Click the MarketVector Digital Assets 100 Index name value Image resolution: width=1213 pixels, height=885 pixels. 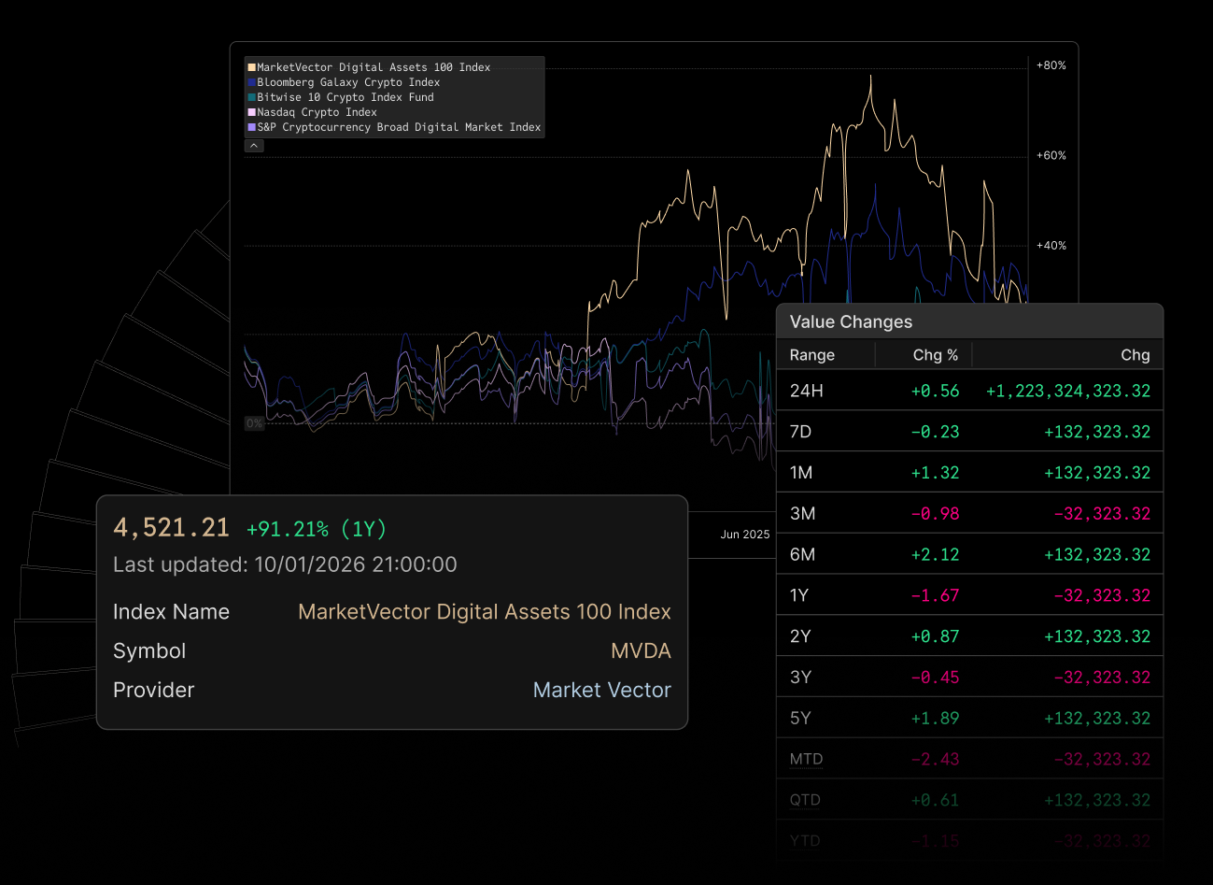(x=485, y=612)
